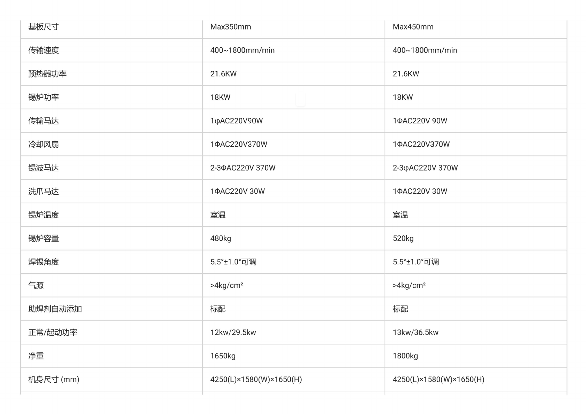586x414 pixels.
Task: Click the 传输马达 row label
Action: pyautogui.click(x=43, y=121)
